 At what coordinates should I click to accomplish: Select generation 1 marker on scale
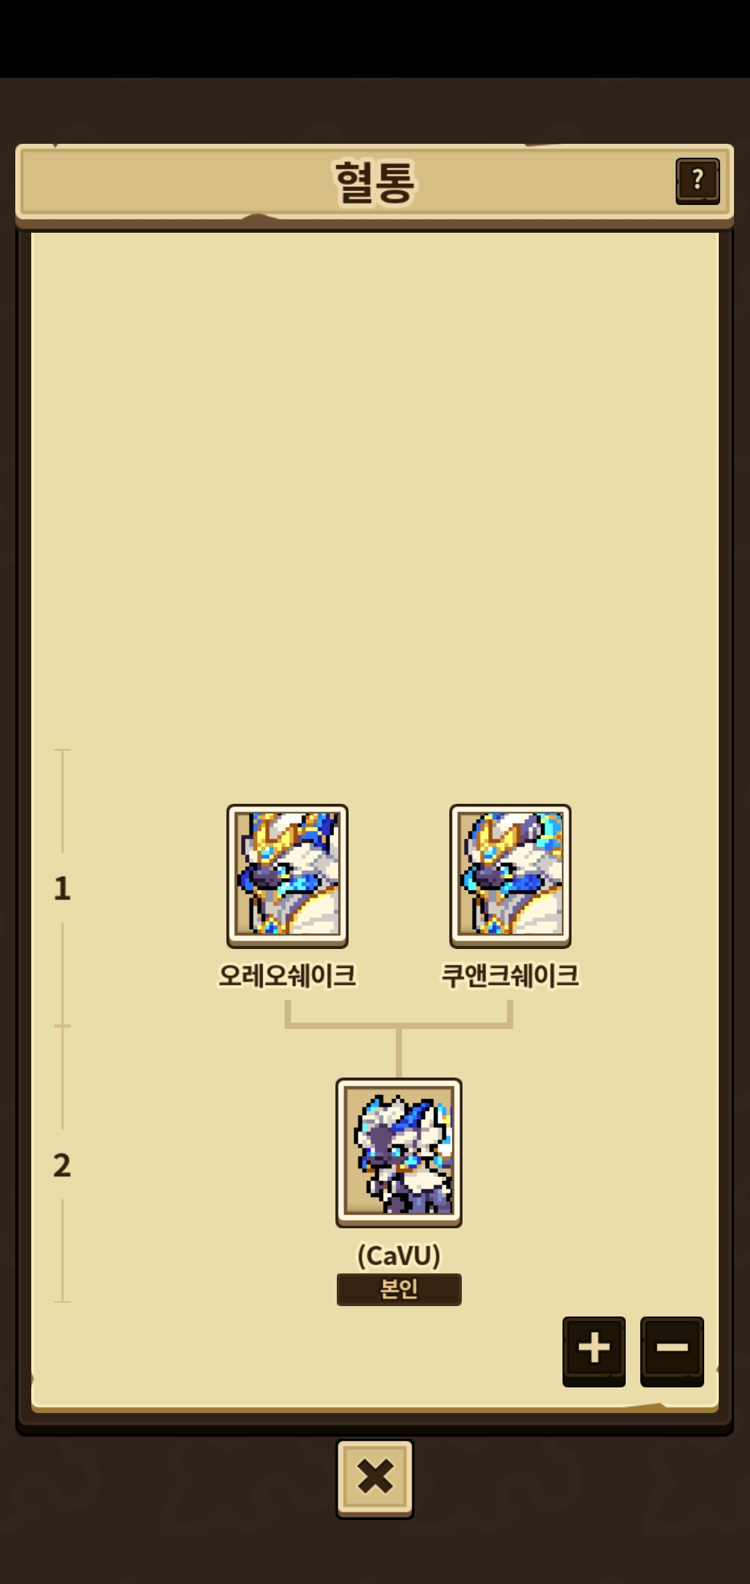point(62,889)
